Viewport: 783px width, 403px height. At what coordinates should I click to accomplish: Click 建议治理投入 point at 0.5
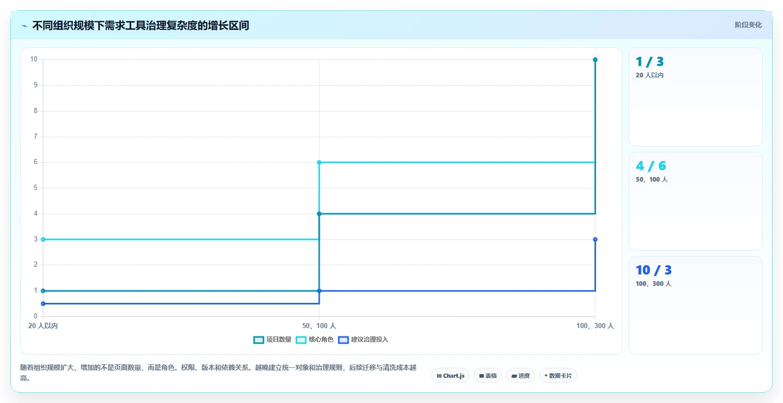coord(43,303)
